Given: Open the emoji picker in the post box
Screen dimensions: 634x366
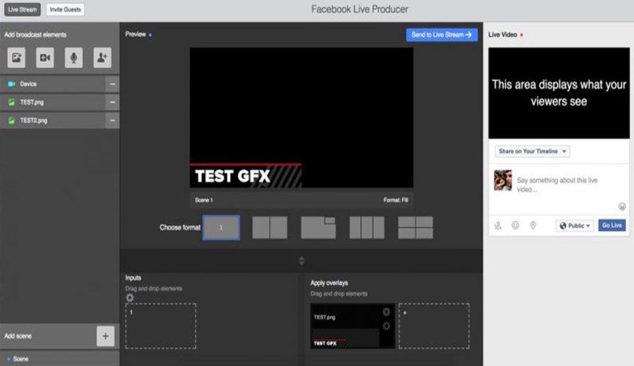Looking at the screenshot, I should pyautogui.click(x=622, y=207).
